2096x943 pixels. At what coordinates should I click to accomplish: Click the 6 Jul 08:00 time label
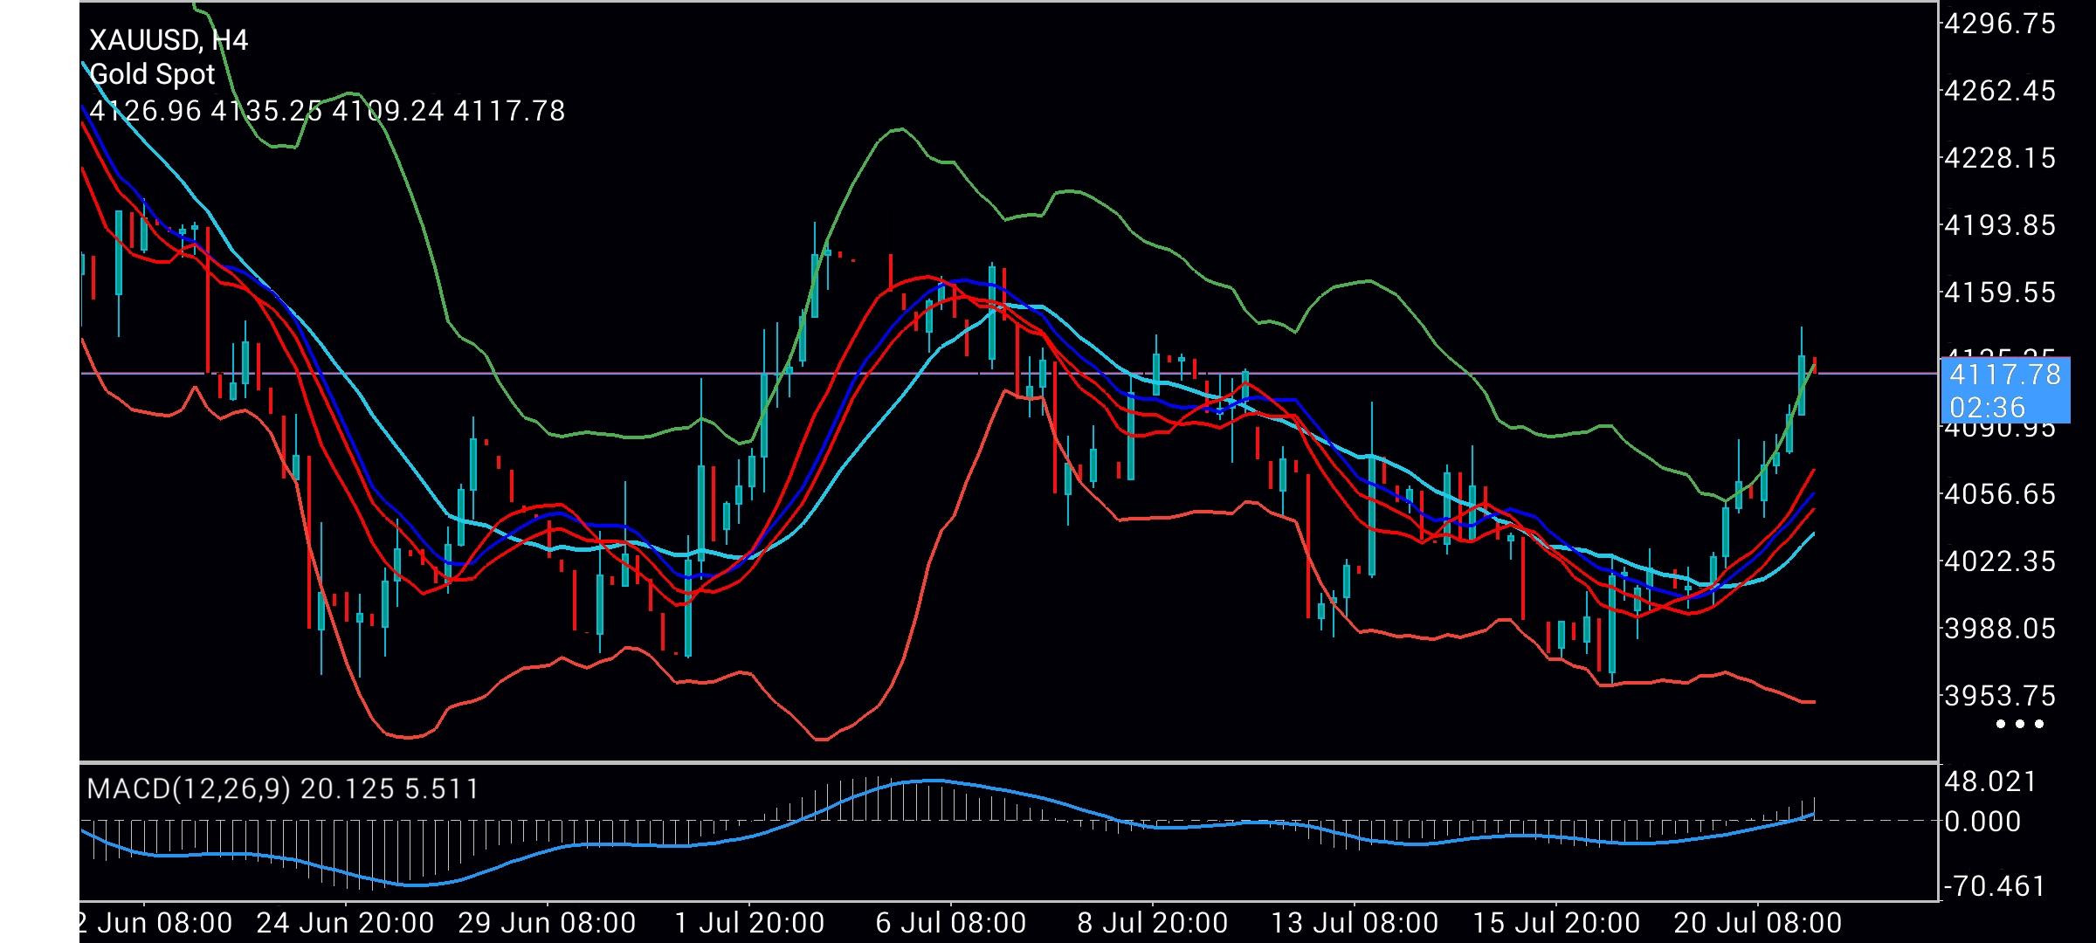coord(950,923)
